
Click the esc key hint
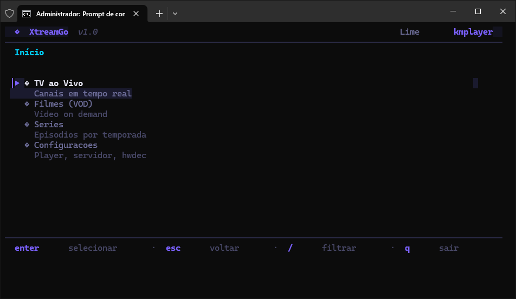pos(173,248)
